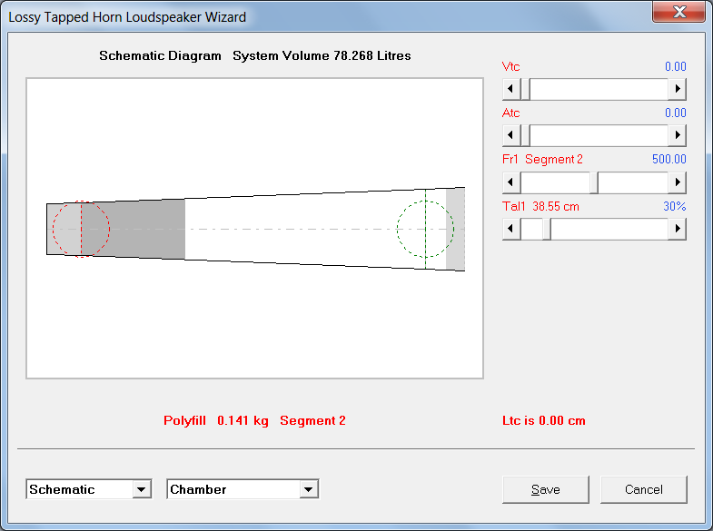Image resolution: width=713 pixels, height=531 pixels.
Task: Cancel the wizard dialog
Action: tap(643, 489)
